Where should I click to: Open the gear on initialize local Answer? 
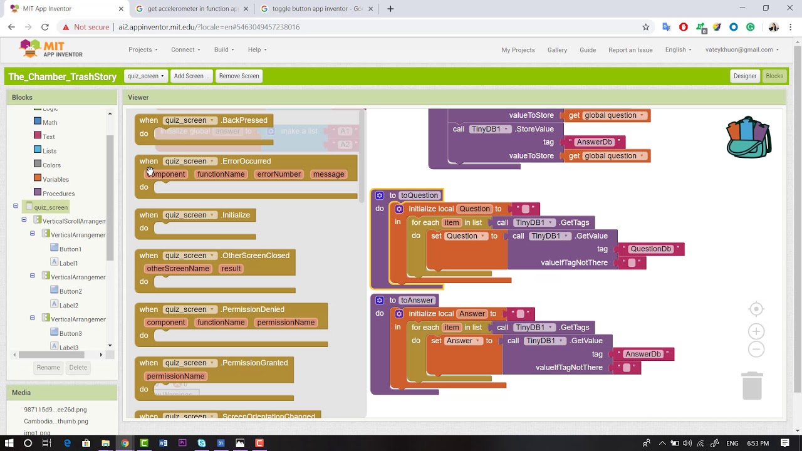coord(399,314)
